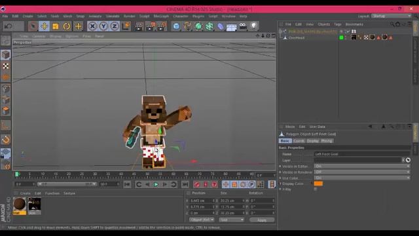This screenshot has width=419, height=236.
Task: Click Record Active Objects red button
Action: point(197,184)
